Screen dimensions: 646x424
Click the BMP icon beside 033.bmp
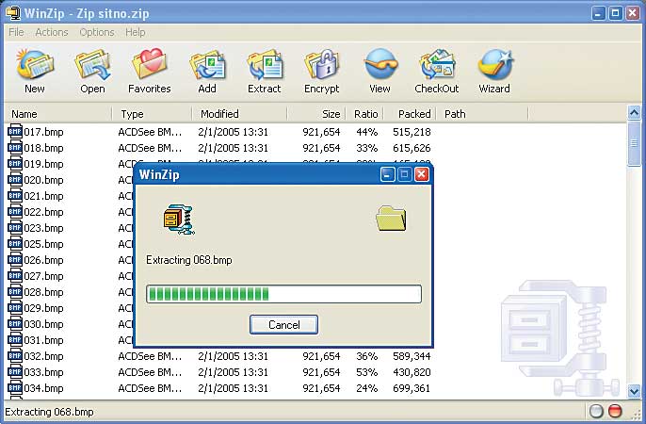pyautogui.click(x=15, y=372)
